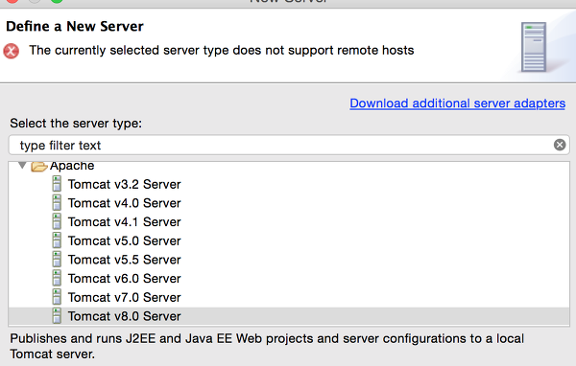Screen dimensions: 576x366
Task: Collapse the Apache tree node
Action: (22, 166)
